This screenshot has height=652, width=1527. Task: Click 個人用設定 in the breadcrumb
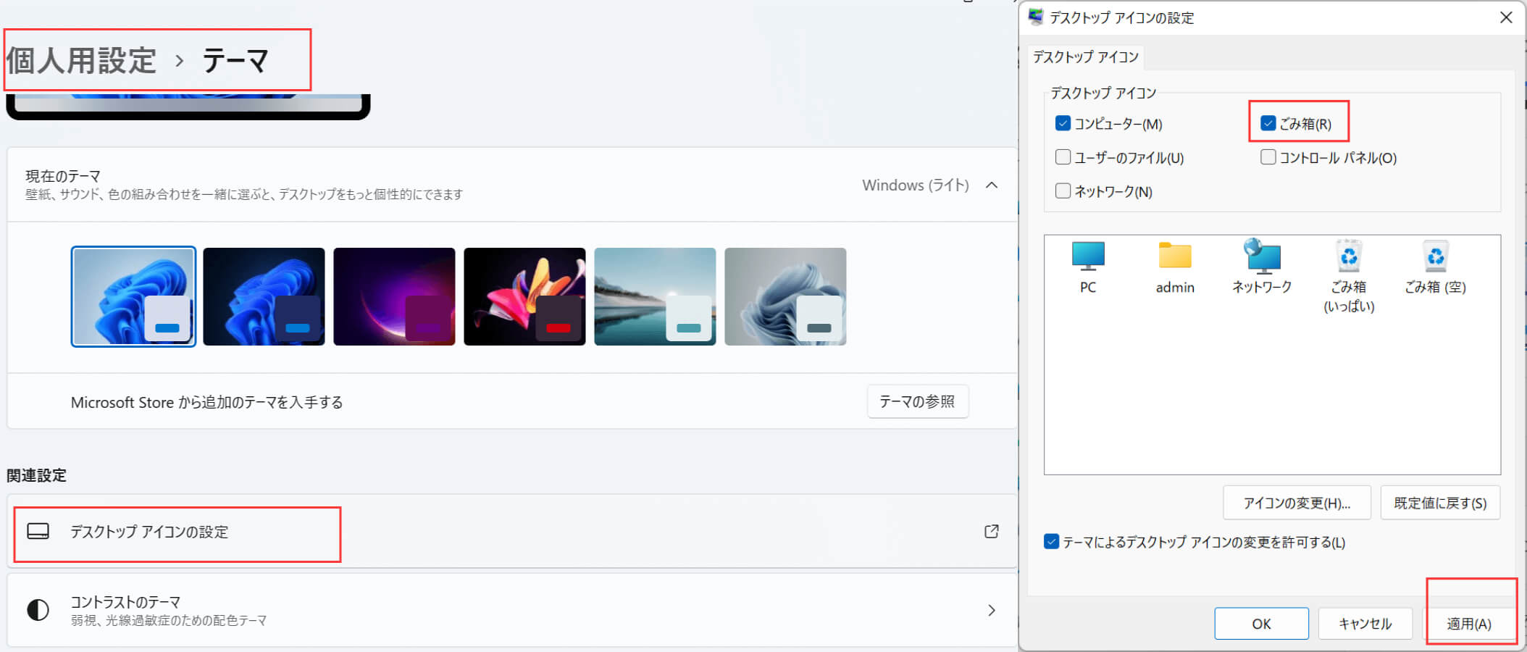click(81, 61)
